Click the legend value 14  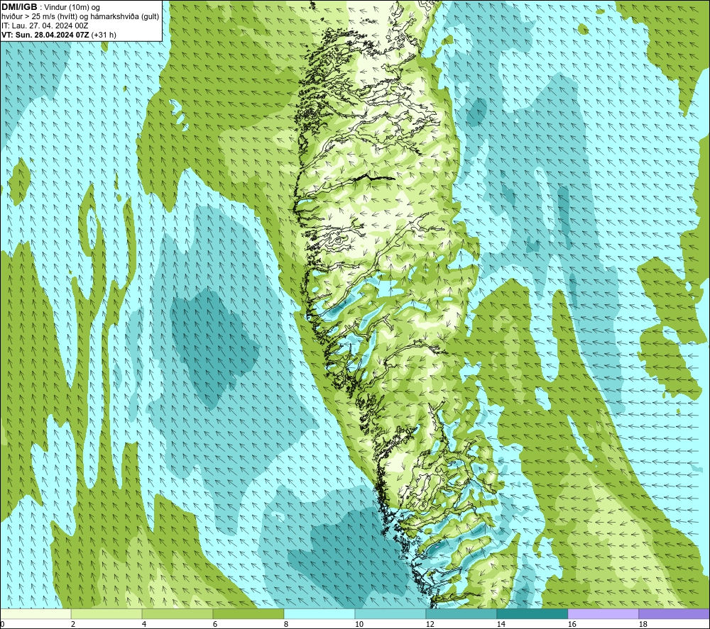pos(501,624)
